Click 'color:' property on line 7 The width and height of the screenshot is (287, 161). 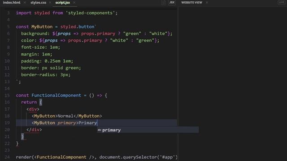point(29,41)
